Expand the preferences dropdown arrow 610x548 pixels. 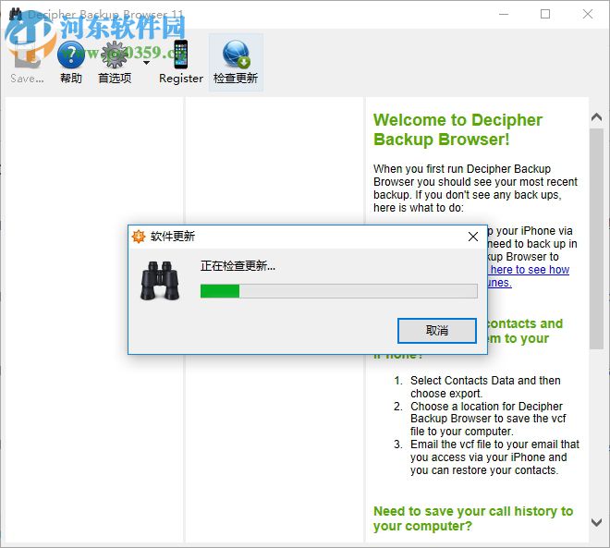click(x=146, y=63)
